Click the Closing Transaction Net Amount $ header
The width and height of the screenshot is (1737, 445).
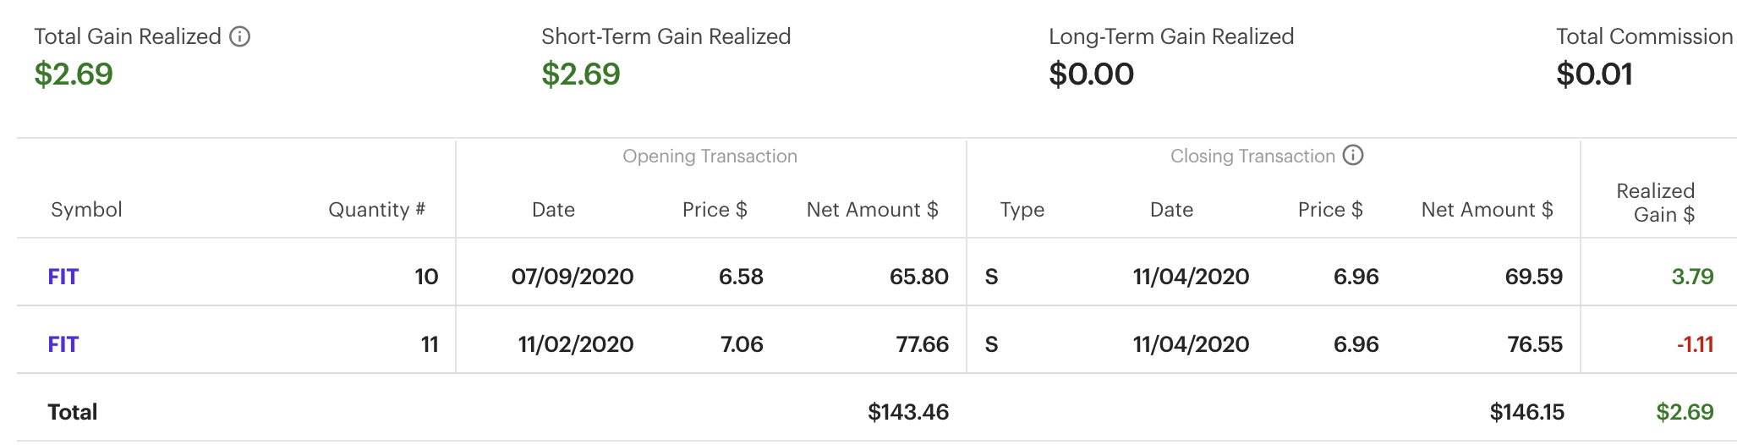(x=1487, y=210)
